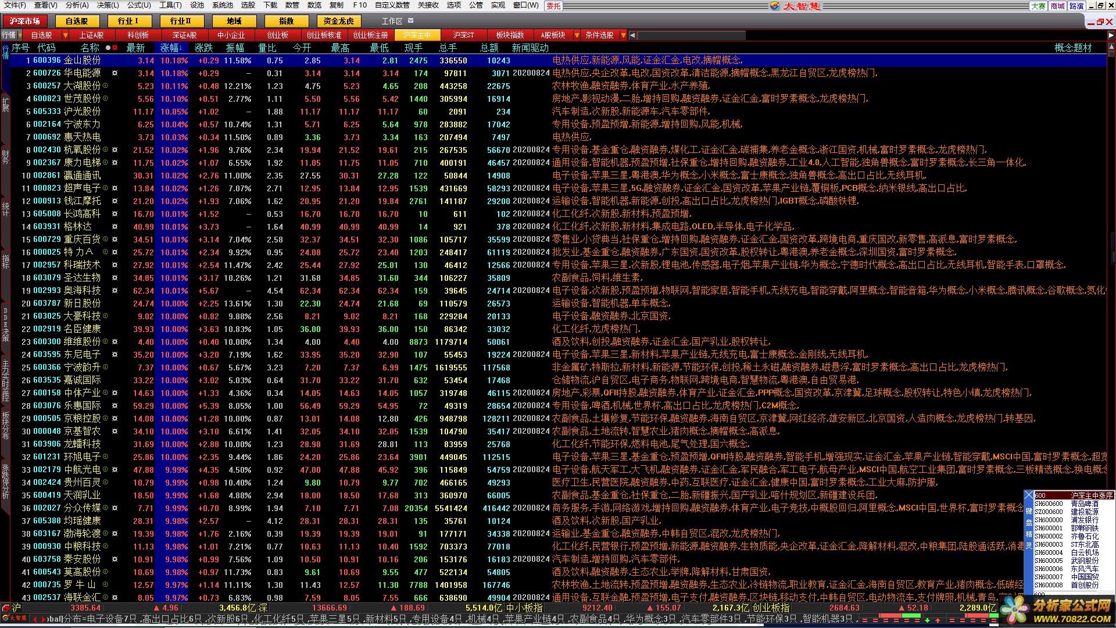The height and width of the screenshot is (628, 1116).
Task: Switch to the 科创板 tab
Action: click(138, 35)
